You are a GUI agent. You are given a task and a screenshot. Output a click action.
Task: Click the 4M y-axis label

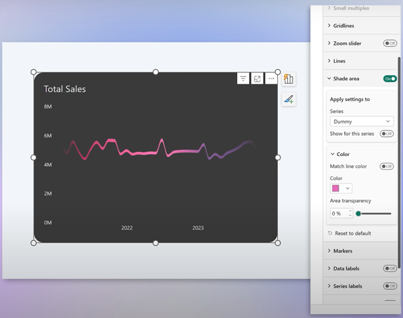[48, 165]
